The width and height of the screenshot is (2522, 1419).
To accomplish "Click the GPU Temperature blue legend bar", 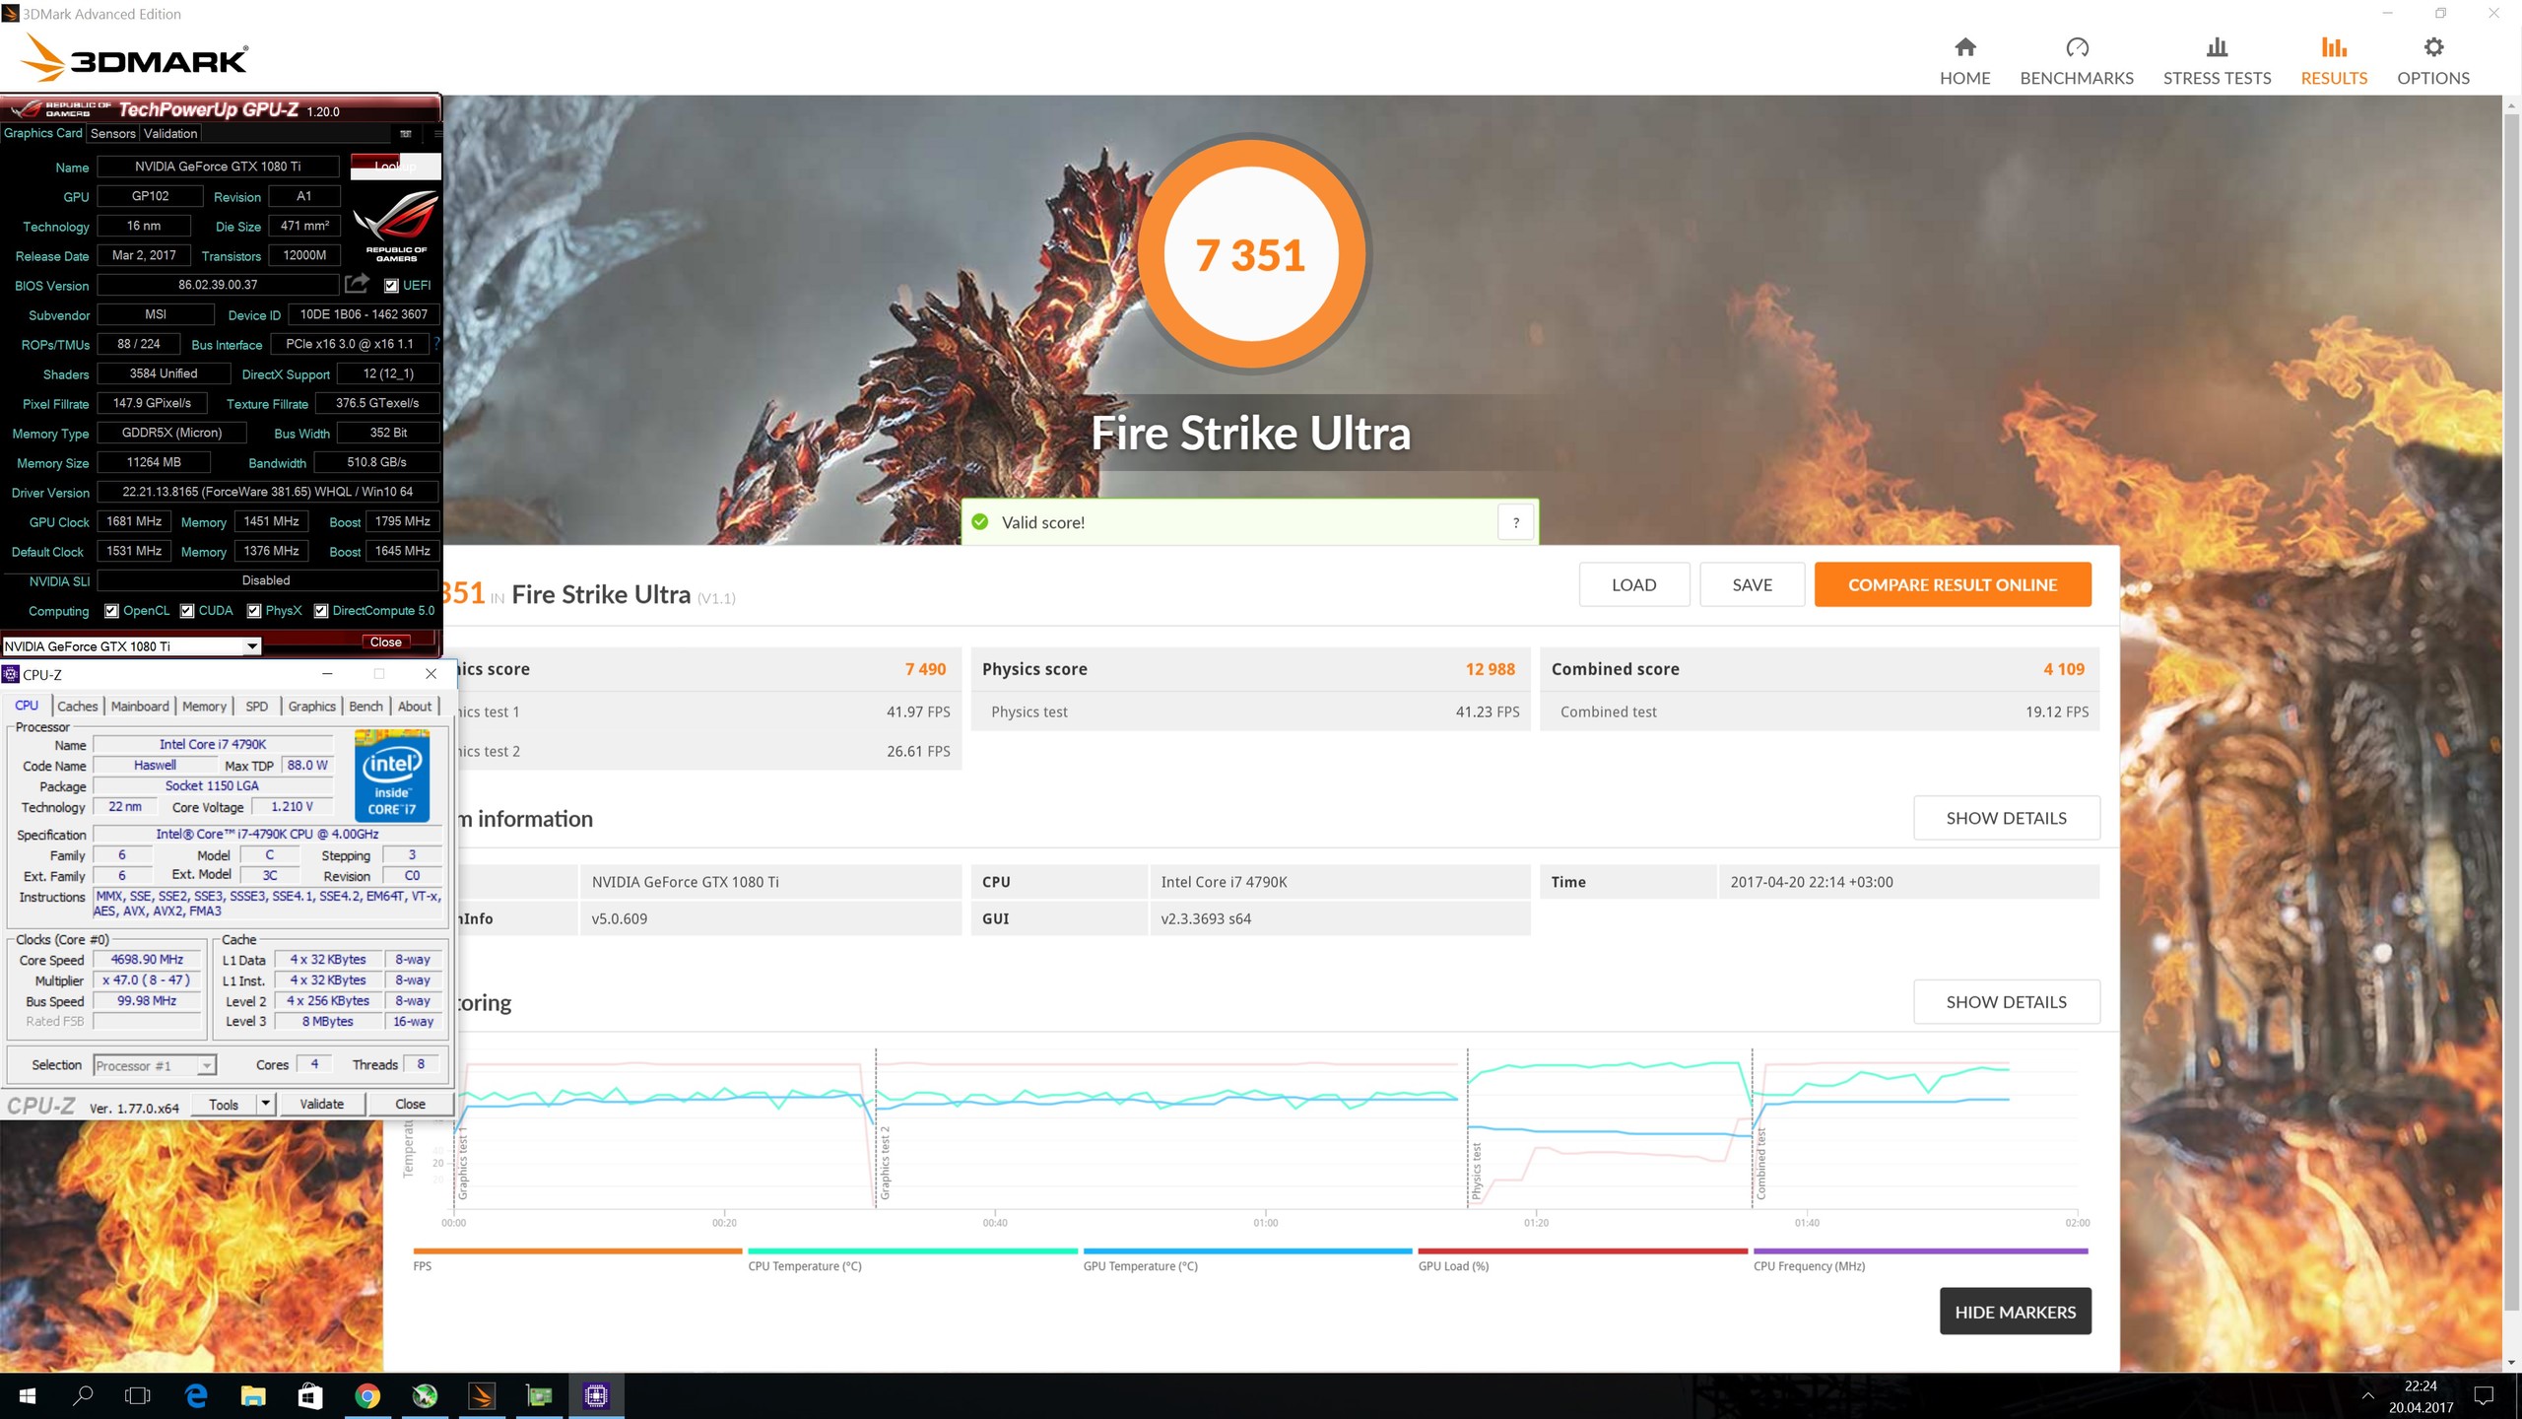I will coord(1247,1250).
